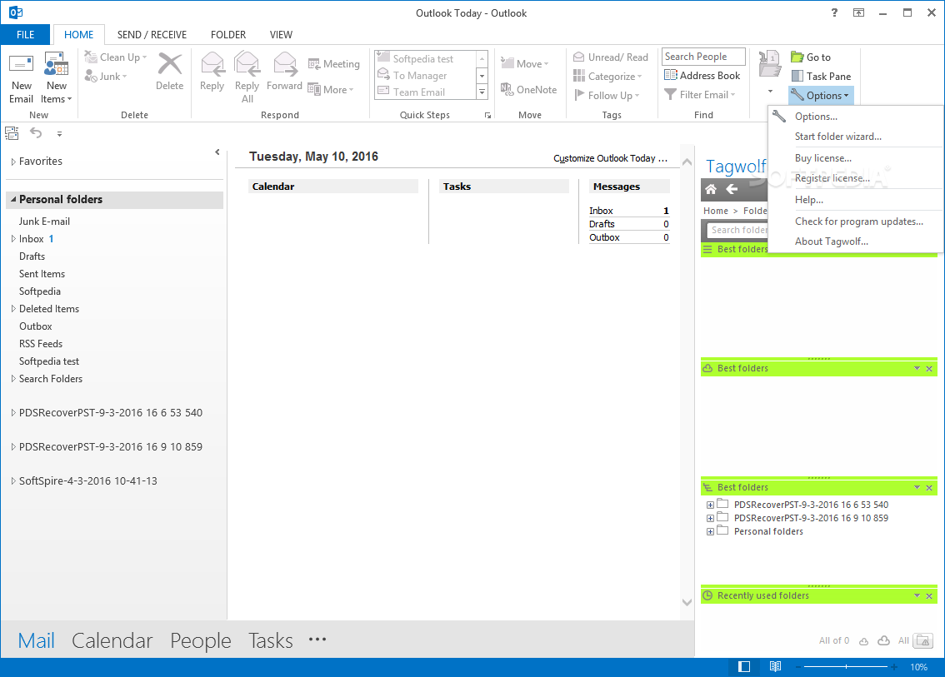
Task: Open the Follow Up dropdown
Action: pyautogui.click(x=607, y=95)
